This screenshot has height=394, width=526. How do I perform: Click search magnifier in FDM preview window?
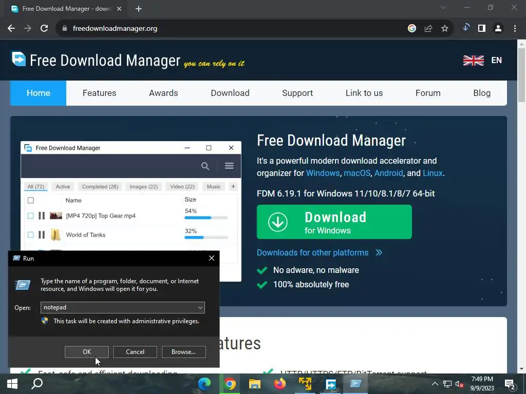click(x=205, y=166)
